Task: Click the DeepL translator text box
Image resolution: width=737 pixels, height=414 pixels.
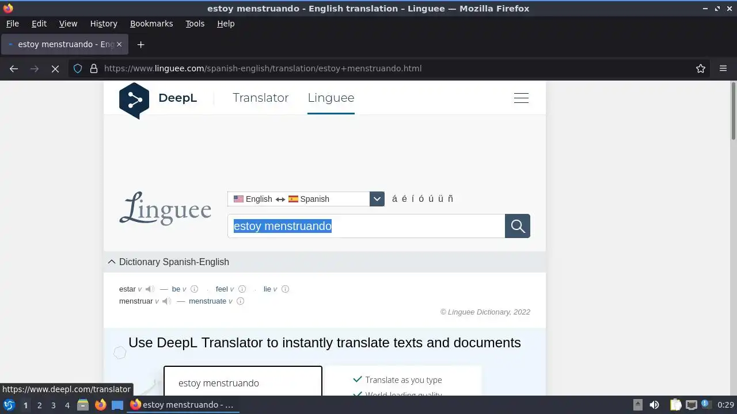Action: point(242,381)
